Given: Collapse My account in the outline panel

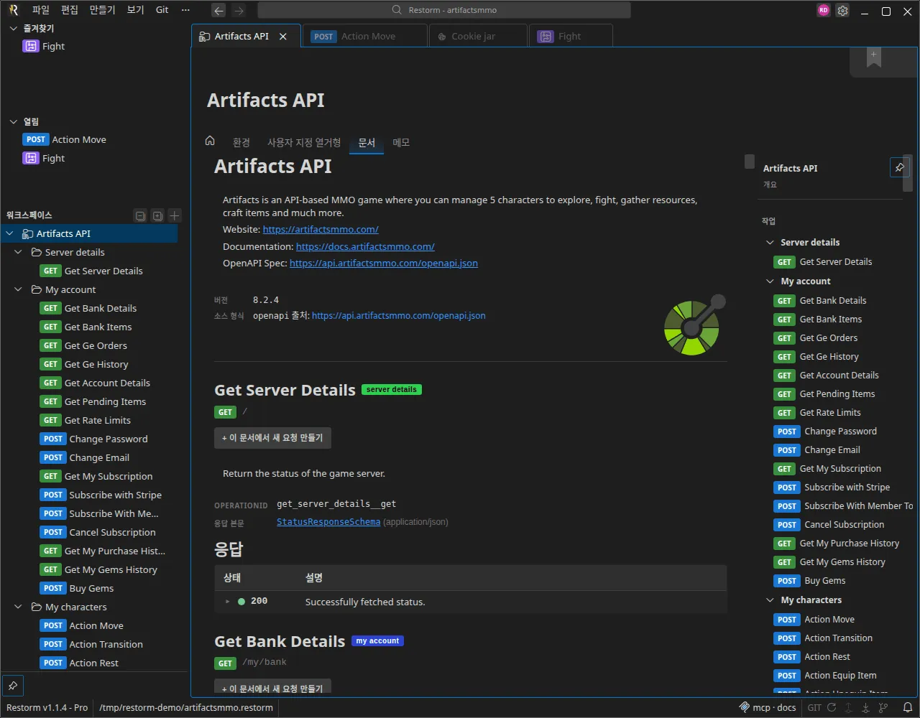Looking at the screenshot, I should click(770, 281).
